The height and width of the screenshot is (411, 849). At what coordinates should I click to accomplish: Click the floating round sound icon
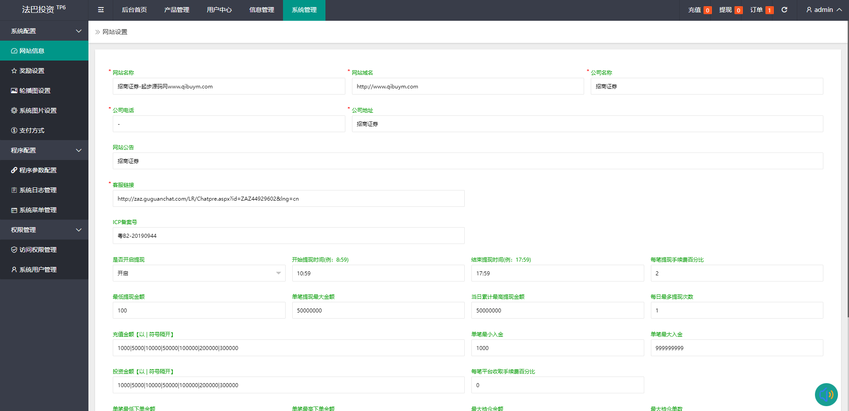tap(826, 394)
